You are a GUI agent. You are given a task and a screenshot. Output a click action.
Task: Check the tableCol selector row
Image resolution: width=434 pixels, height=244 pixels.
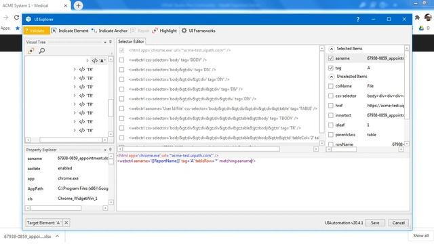pyautogui.click(x=121, y=138)
